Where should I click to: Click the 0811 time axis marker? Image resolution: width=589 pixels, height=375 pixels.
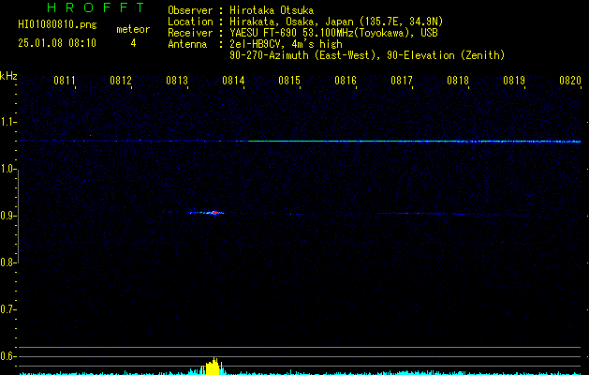click(65, 80)
